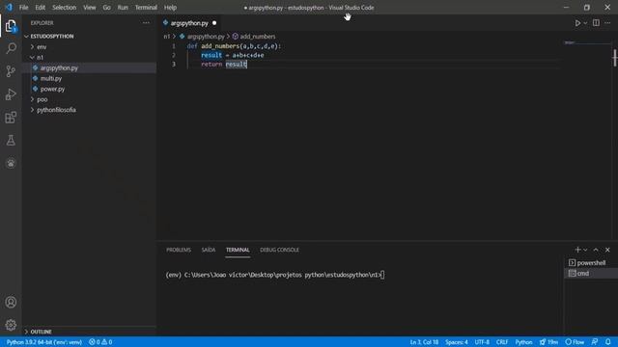The height and width of the screenshot is (347, 618).
Task: Change end of line sequence CRLF
Action: point(502,342)
